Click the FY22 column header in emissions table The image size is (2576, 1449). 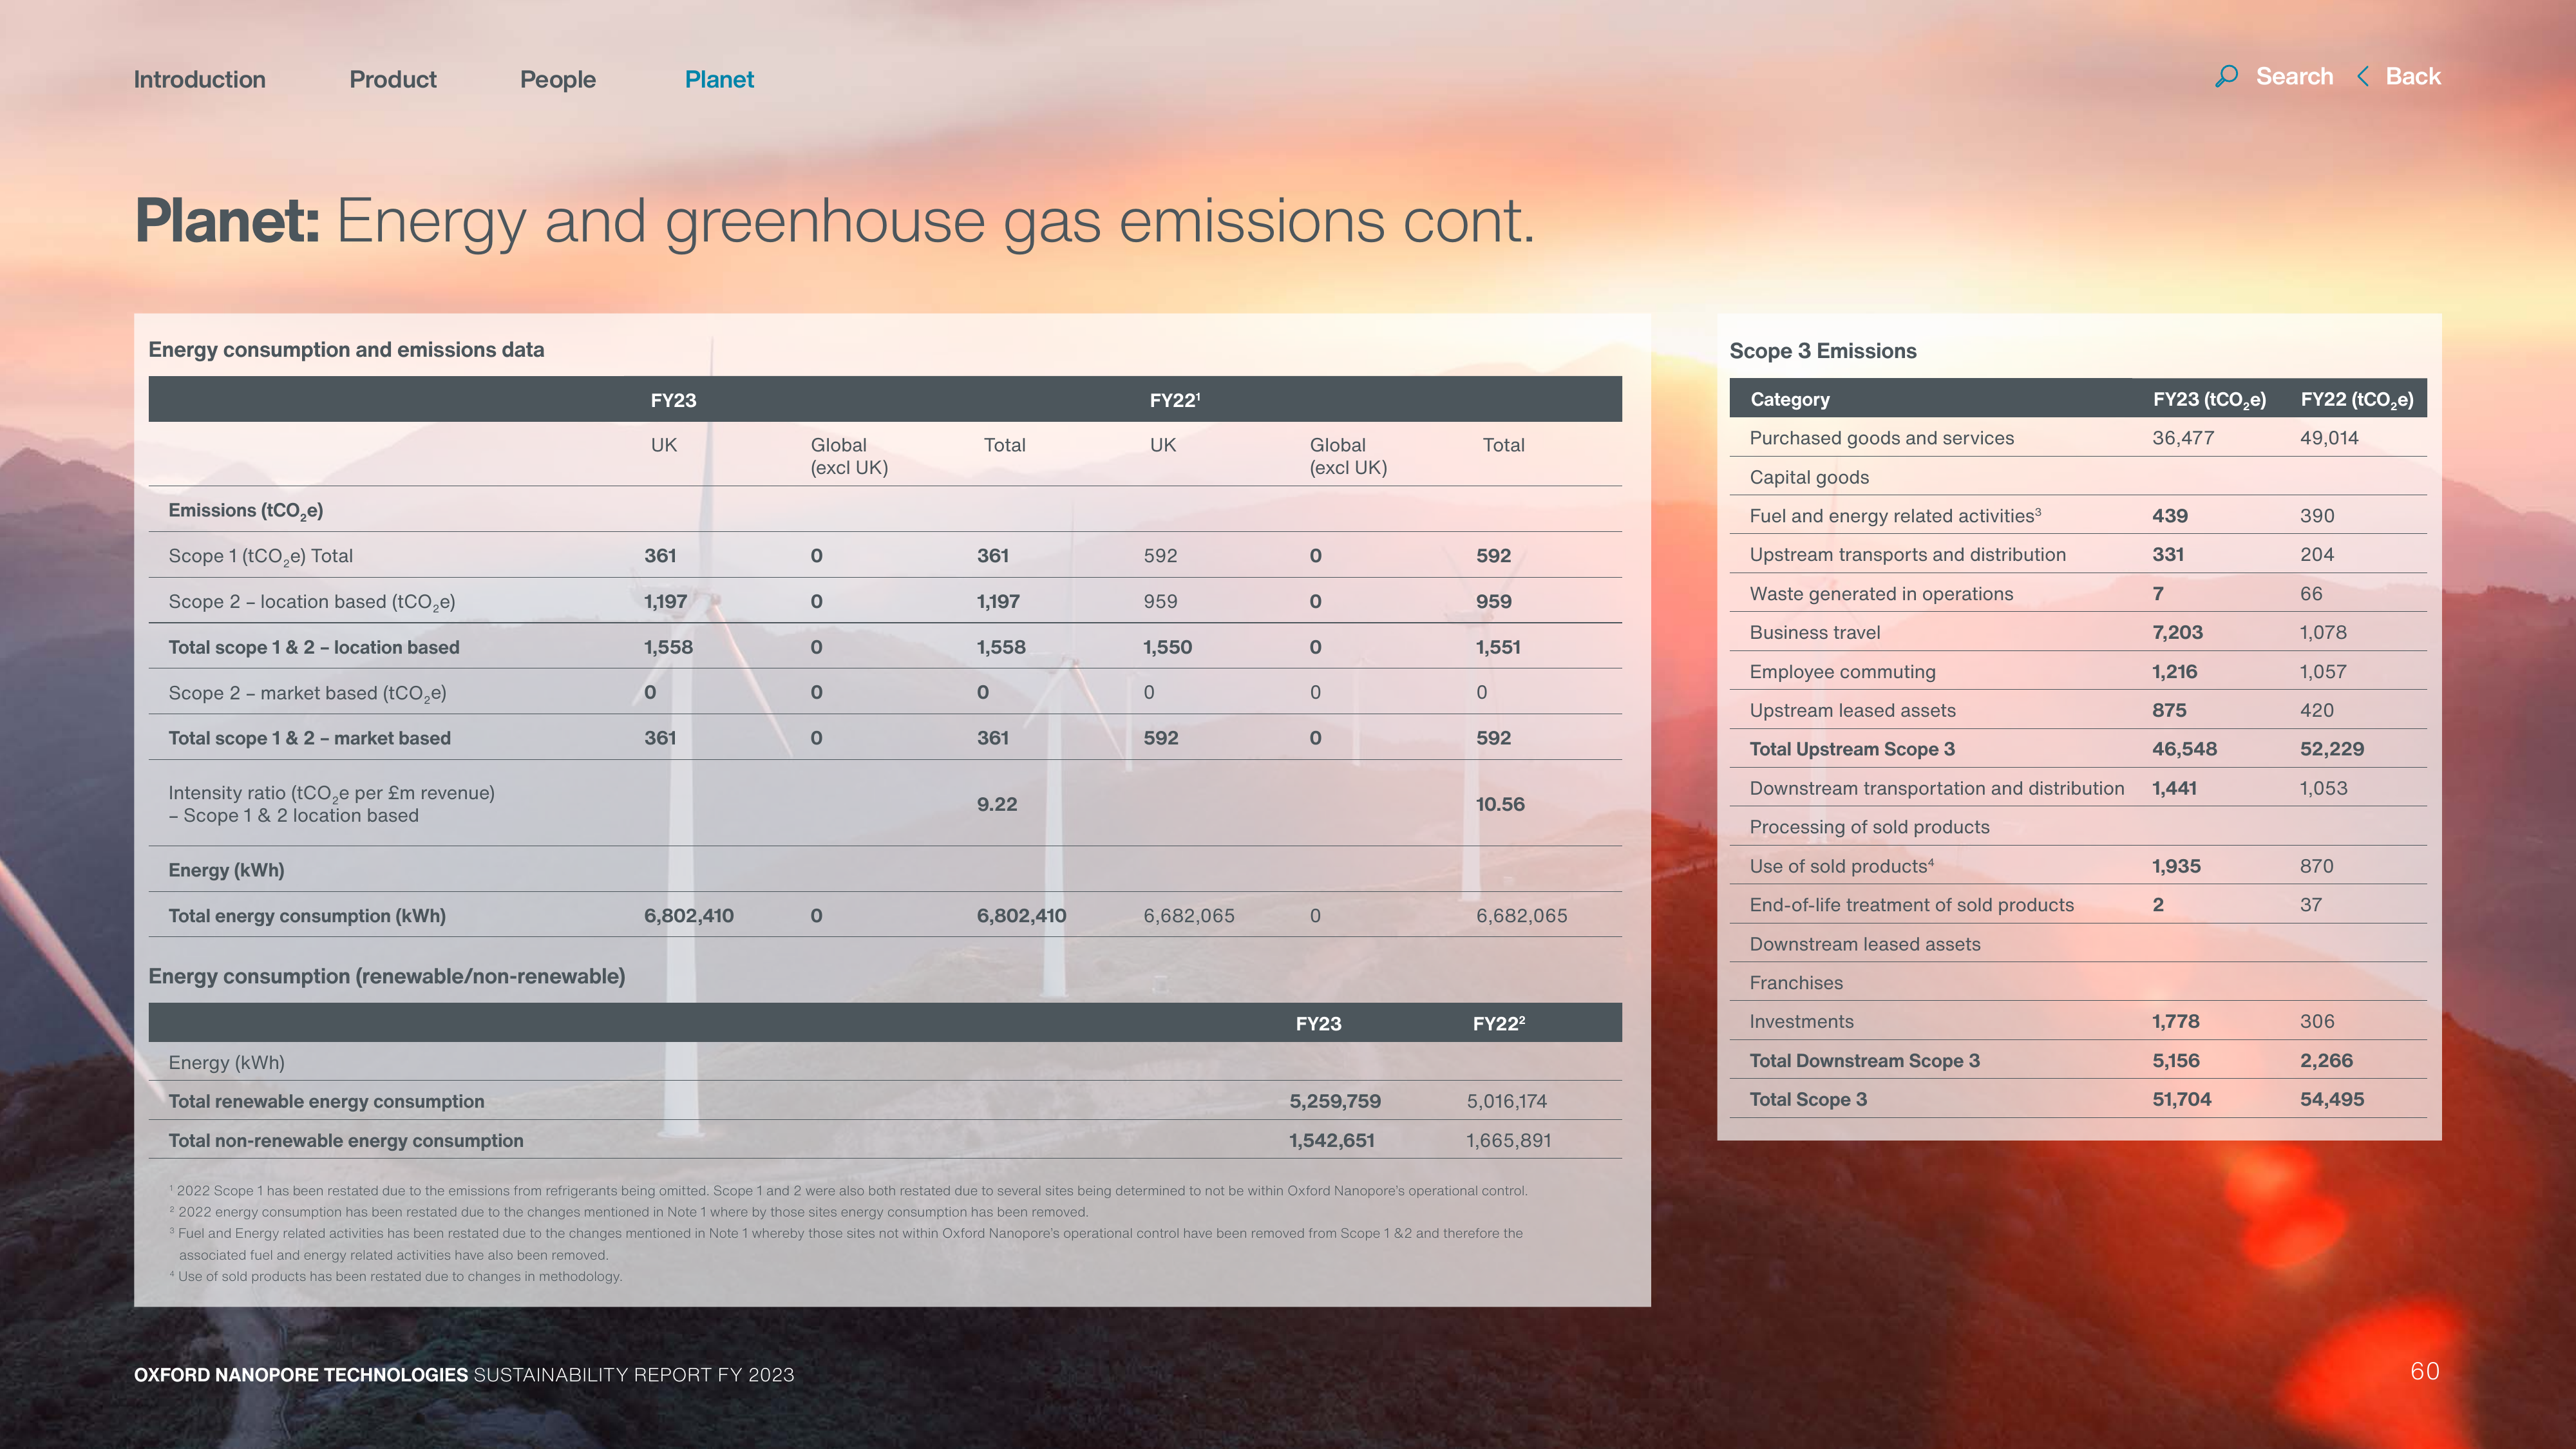1174,400
